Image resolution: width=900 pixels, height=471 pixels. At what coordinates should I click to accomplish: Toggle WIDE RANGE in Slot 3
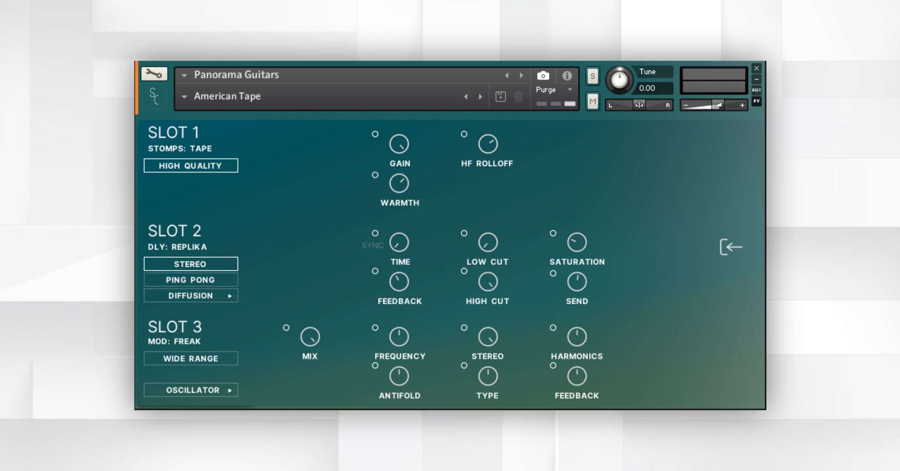tap(191, 359)
